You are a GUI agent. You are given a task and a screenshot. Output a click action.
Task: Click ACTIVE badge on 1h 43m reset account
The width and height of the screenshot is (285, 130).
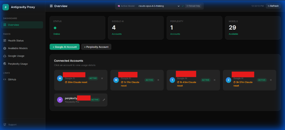pyautogui.click(x=206, y=80)
